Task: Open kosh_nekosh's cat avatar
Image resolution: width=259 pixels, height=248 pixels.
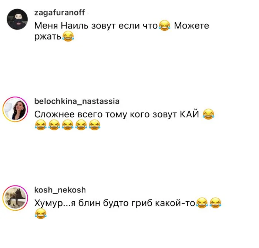Action: tap(16, 198)
